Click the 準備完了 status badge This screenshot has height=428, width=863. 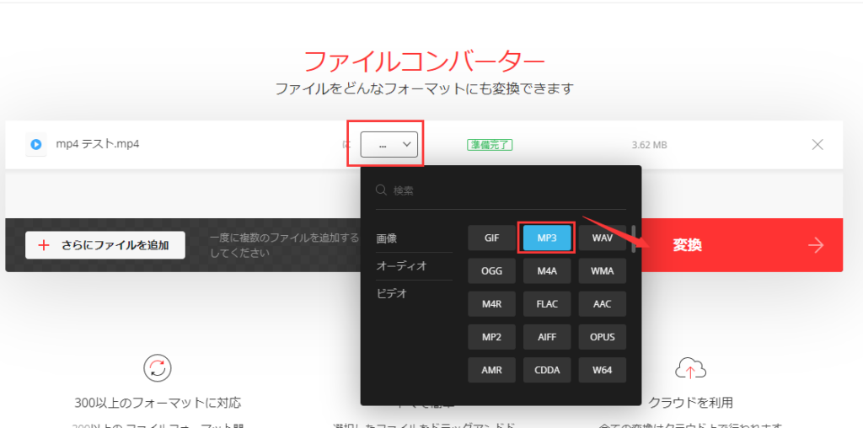point(490,145)
